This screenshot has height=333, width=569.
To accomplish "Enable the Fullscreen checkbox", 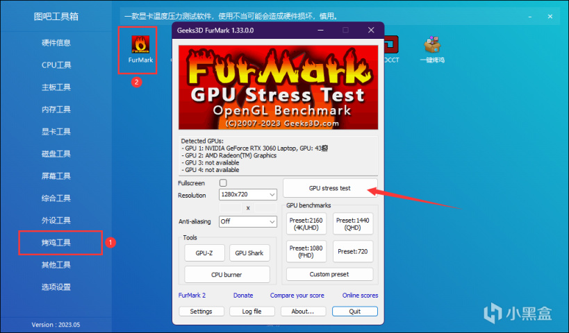I will (223, 183).
